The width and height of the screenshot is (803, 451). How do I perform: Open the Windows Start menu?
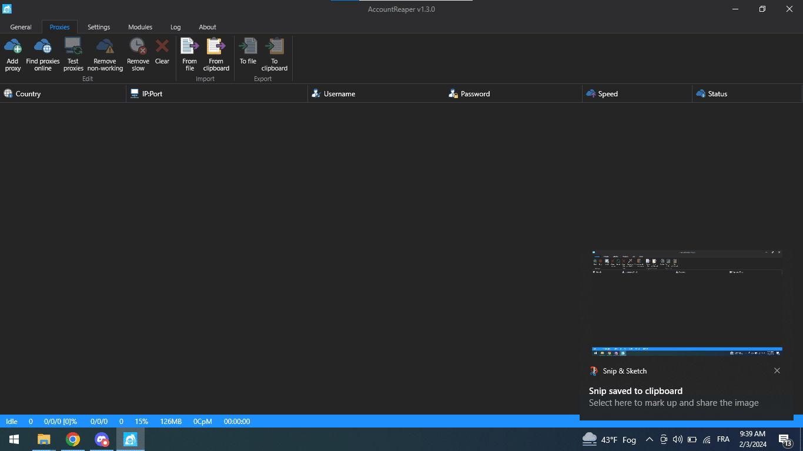(x=14, y=439)
